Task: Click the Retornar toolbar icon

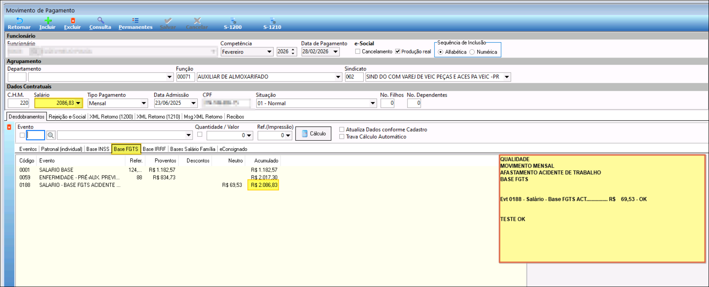Action: [19, 21]
